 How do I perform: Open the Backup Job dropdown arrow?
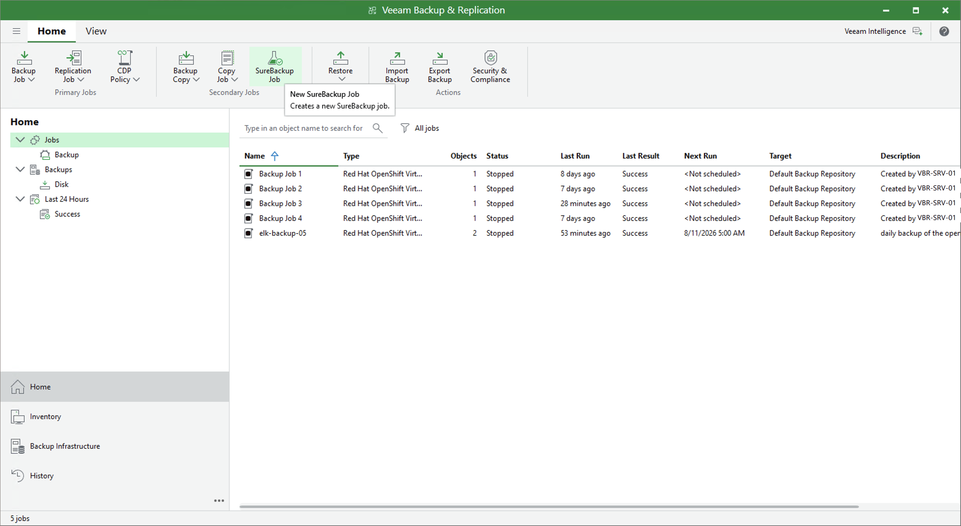click(x=32, y=80)
